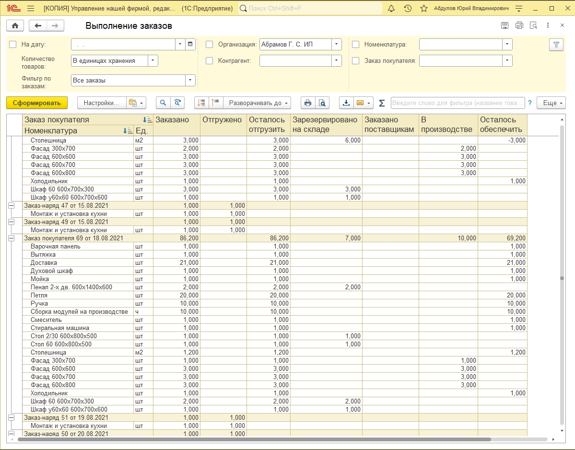
Task: Collapse 'Заказ покупателя 69 от 18.08.2021' group
Action: click(12, 238)
